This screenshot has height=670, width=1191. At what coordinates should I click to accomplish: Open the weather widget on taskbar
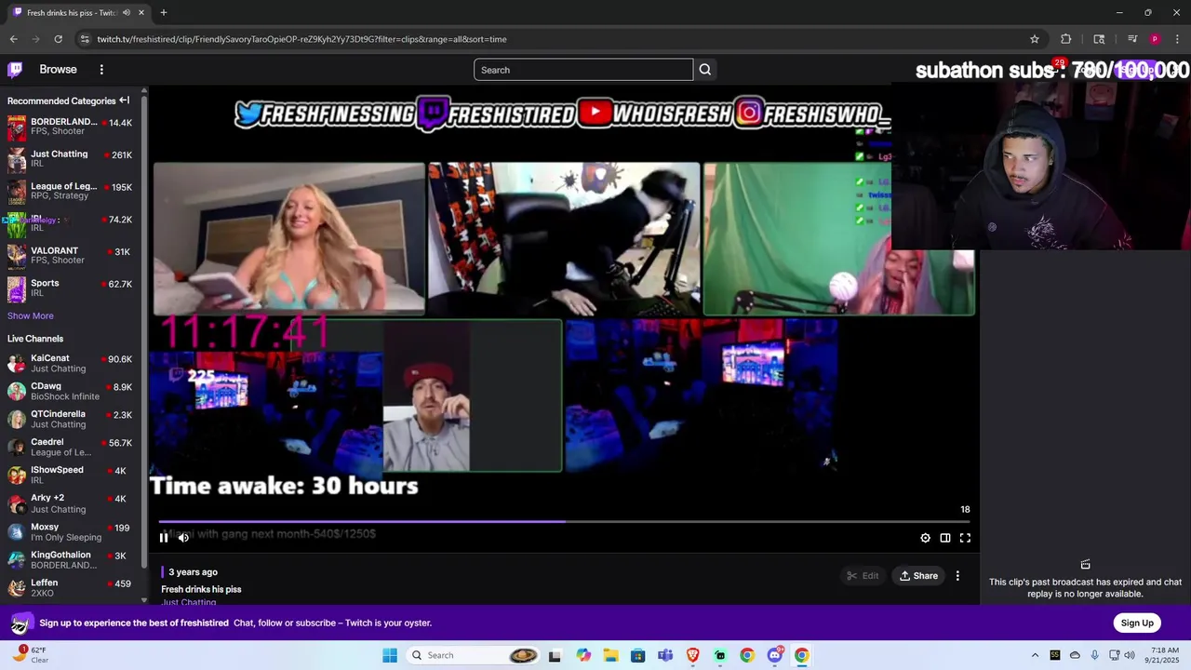[x=31, y=655]
